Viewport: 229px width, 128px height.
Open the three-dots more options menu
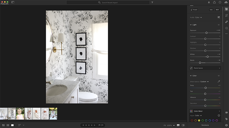[x=226, y=34]
